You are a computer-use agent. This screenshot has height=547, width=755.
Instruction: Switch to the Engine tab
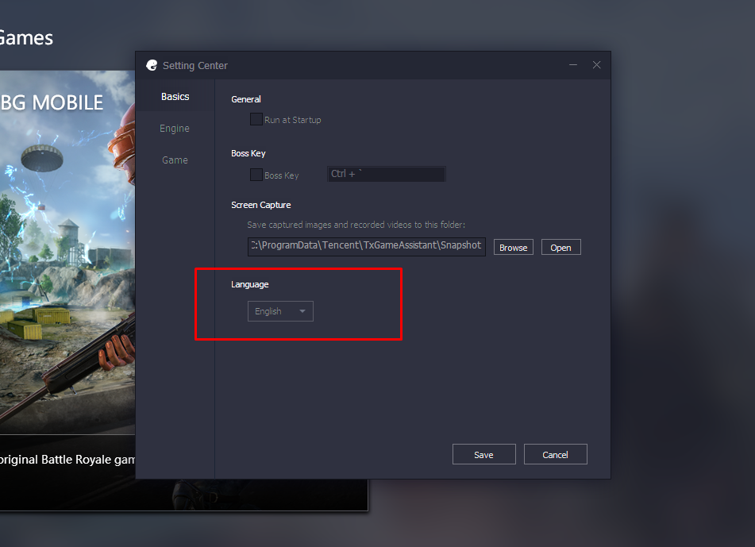click(175, 129)
